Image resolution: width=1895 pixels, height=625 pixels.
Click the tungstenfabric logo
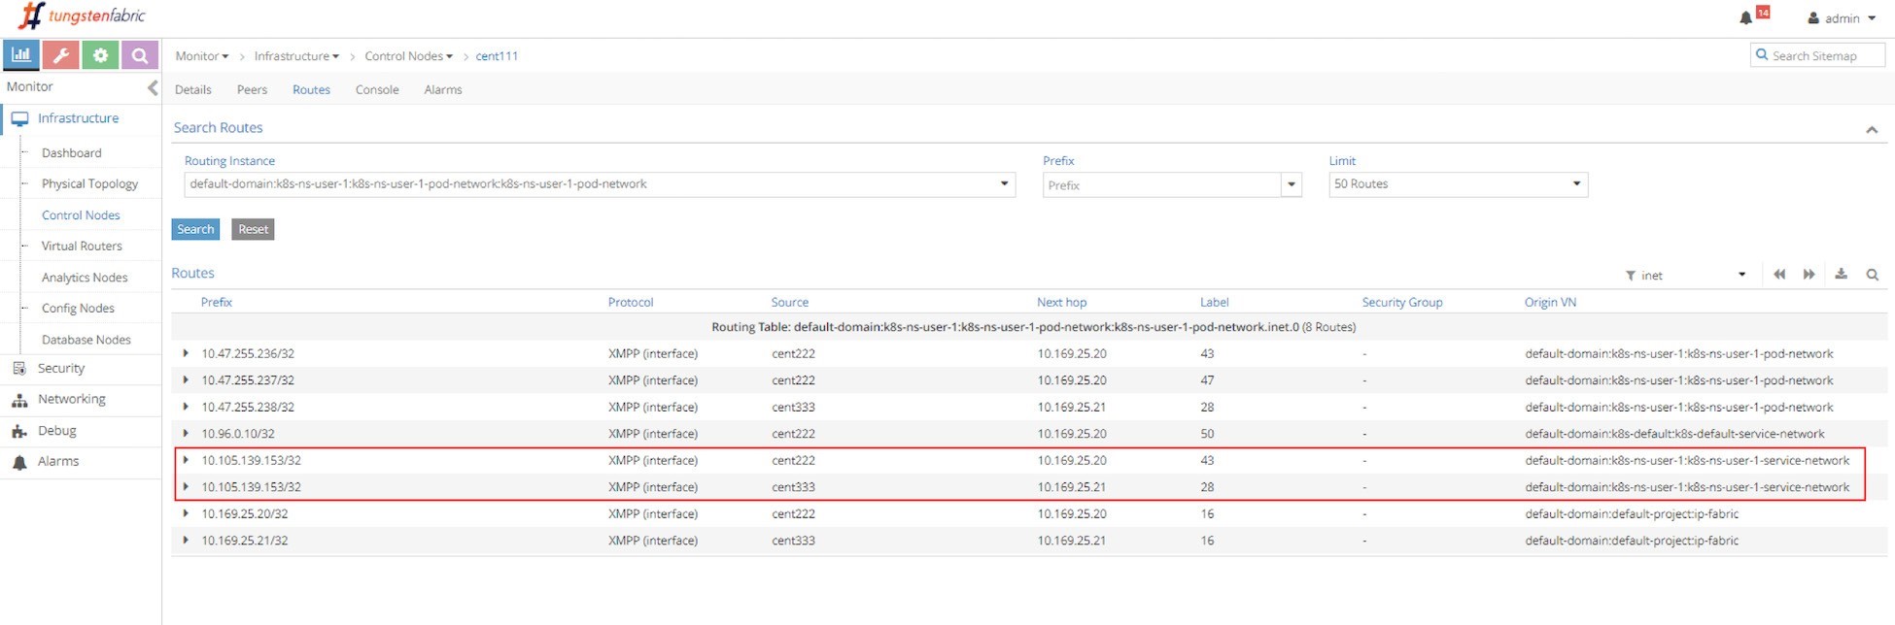82,16
